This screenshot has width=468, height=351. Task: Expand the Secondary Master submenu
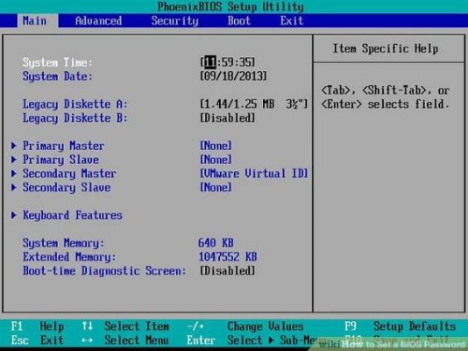click(69, 174)
